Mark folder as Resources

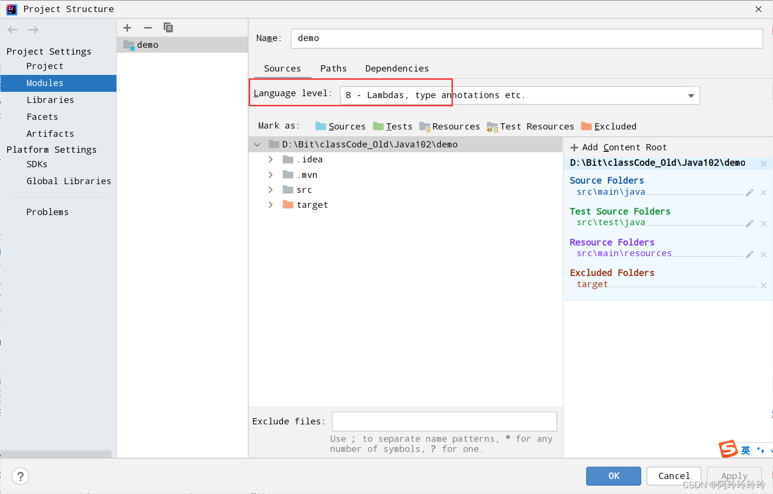450,127
